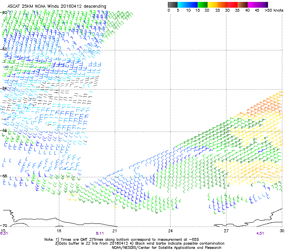This screenshot has height=250, width=285.
Task: Click the '-60' latitude axis label
Action: 3,12
